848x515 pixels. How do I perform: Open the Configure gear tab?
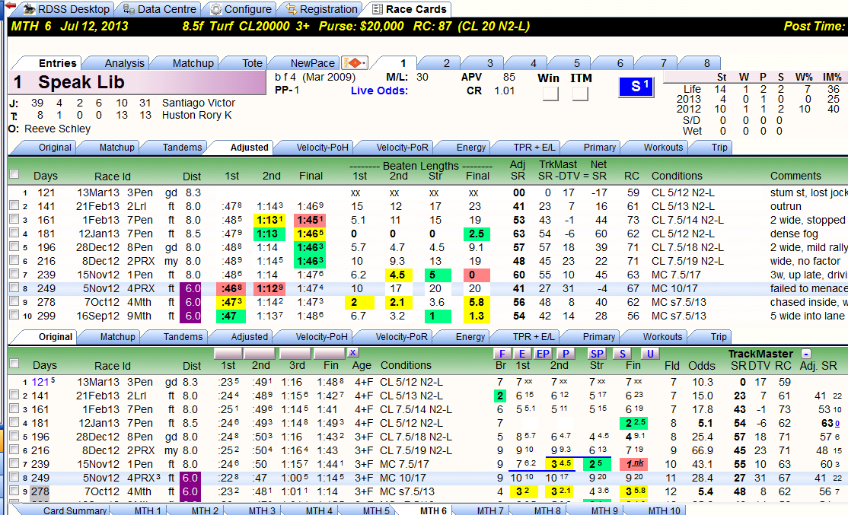(241, 9)
